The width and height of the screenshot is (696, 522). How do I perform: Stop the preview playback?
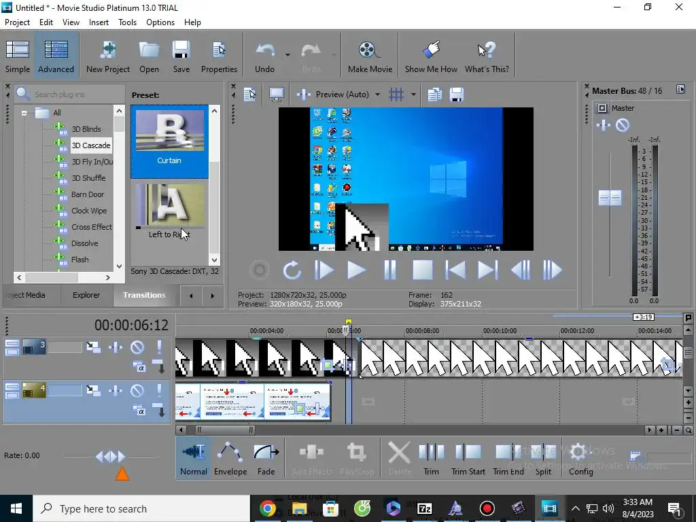(x=422, y=270)
